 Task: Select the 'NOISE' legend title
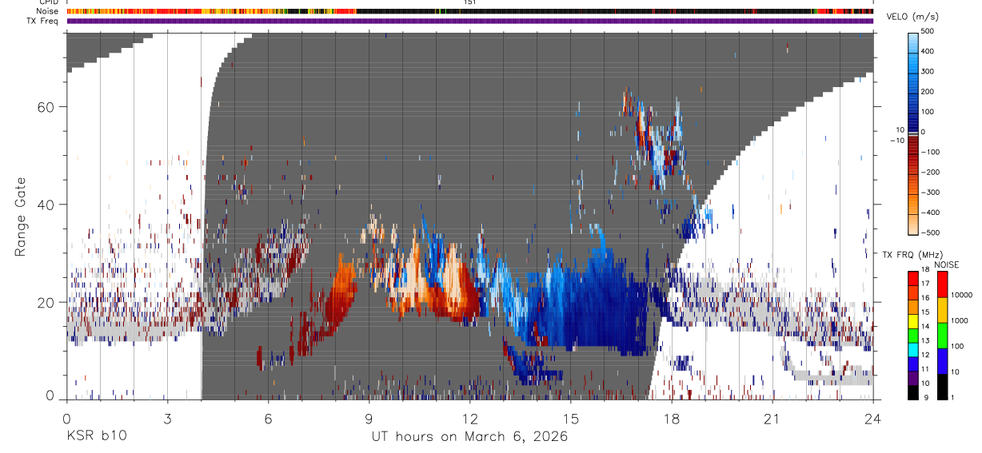pyautogui.click(x=948, y=264)
